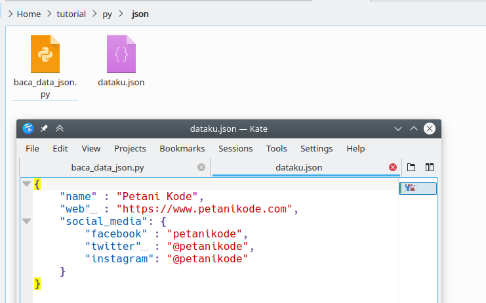The height and width of the screenshot is (303, 486).
Task: Switch to the baca_data_json.py tab
Action: coord(115,167)
